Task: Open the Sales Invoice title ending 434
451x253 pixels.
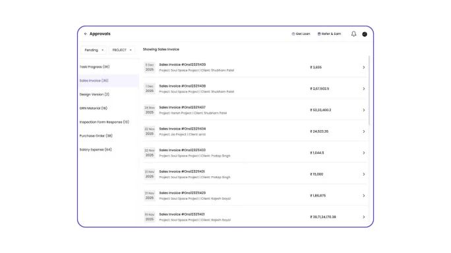Action: pyautogui.click(x=183, y=129)
